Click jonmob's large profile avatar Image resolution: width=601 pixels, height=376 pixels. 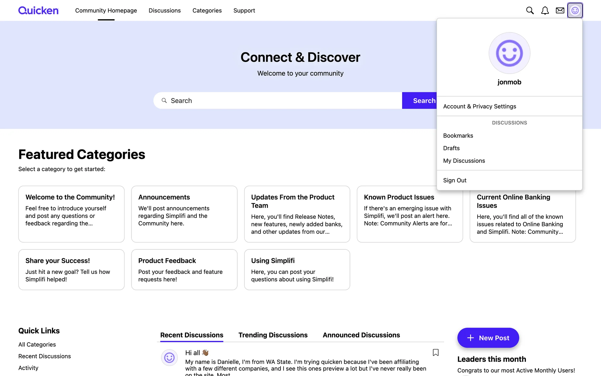509,53
